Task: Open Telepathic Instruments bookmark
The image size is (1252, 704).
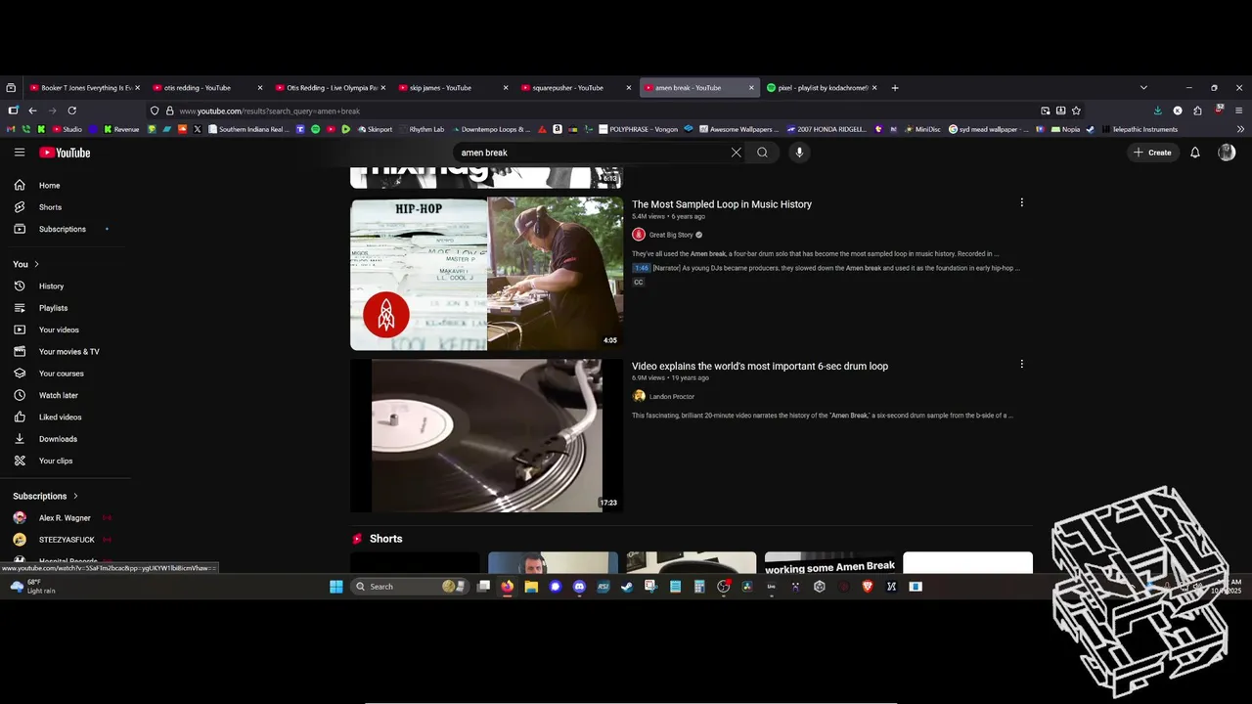Action: tap(1139, 129)
